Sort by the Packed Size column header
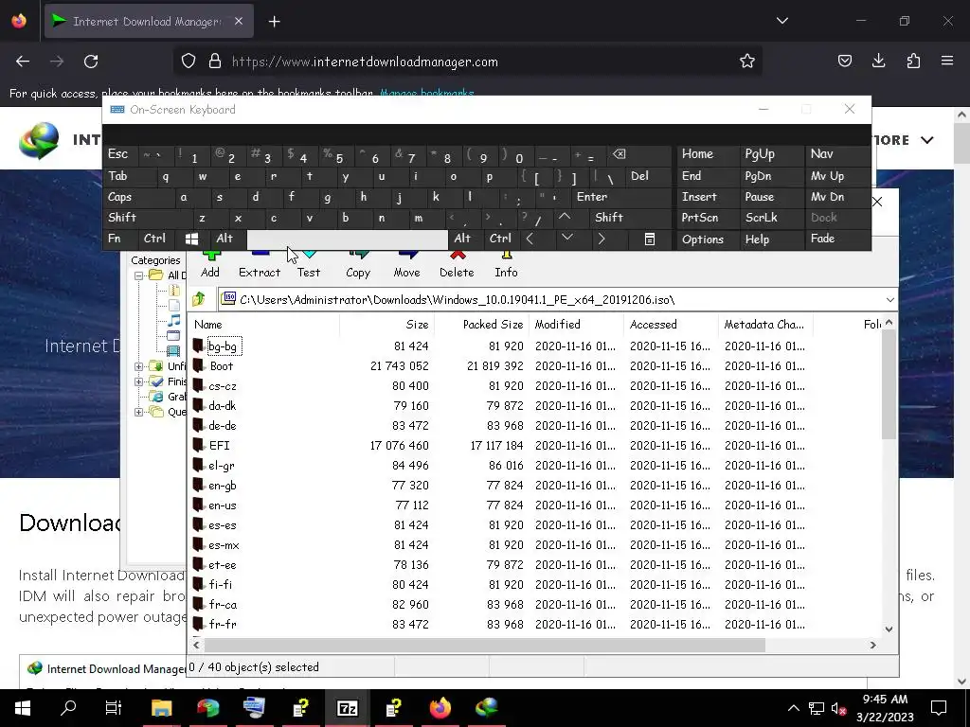Viewport: 970px width, 727px height. click(x=481, y=325)
